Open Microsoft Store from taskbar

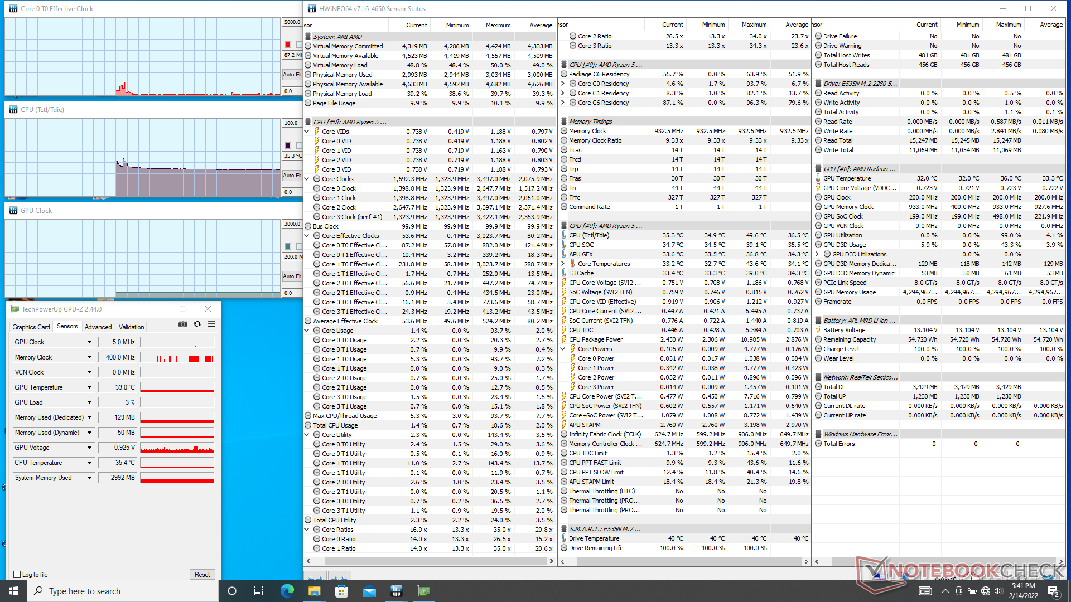341,591
